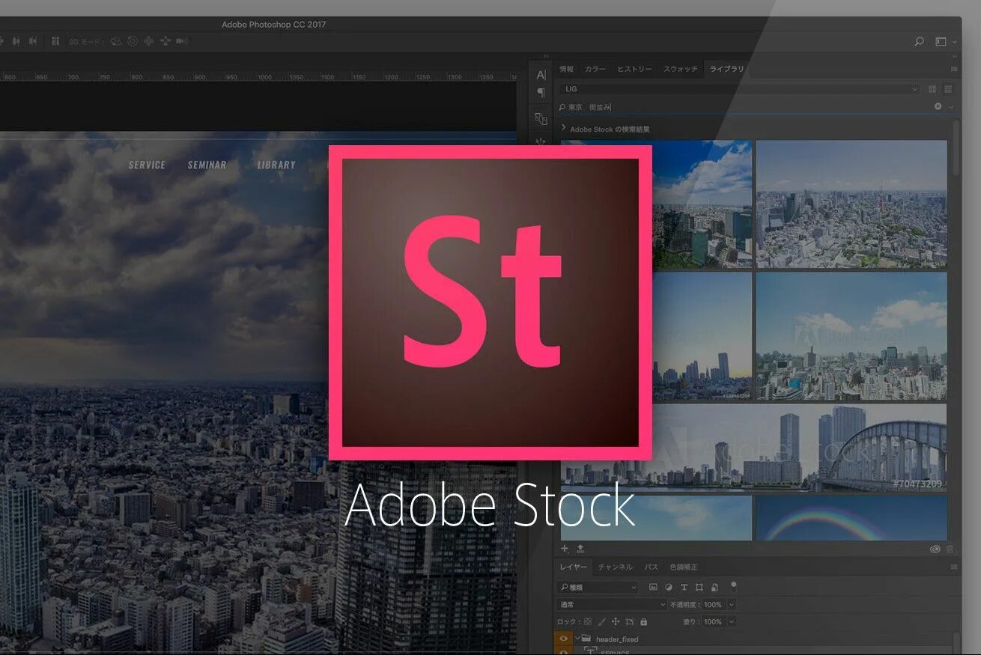Viewport: 981px width, 655px height.
Task: Click the upload icon in the Libraries footer
Action: [580, 549]
